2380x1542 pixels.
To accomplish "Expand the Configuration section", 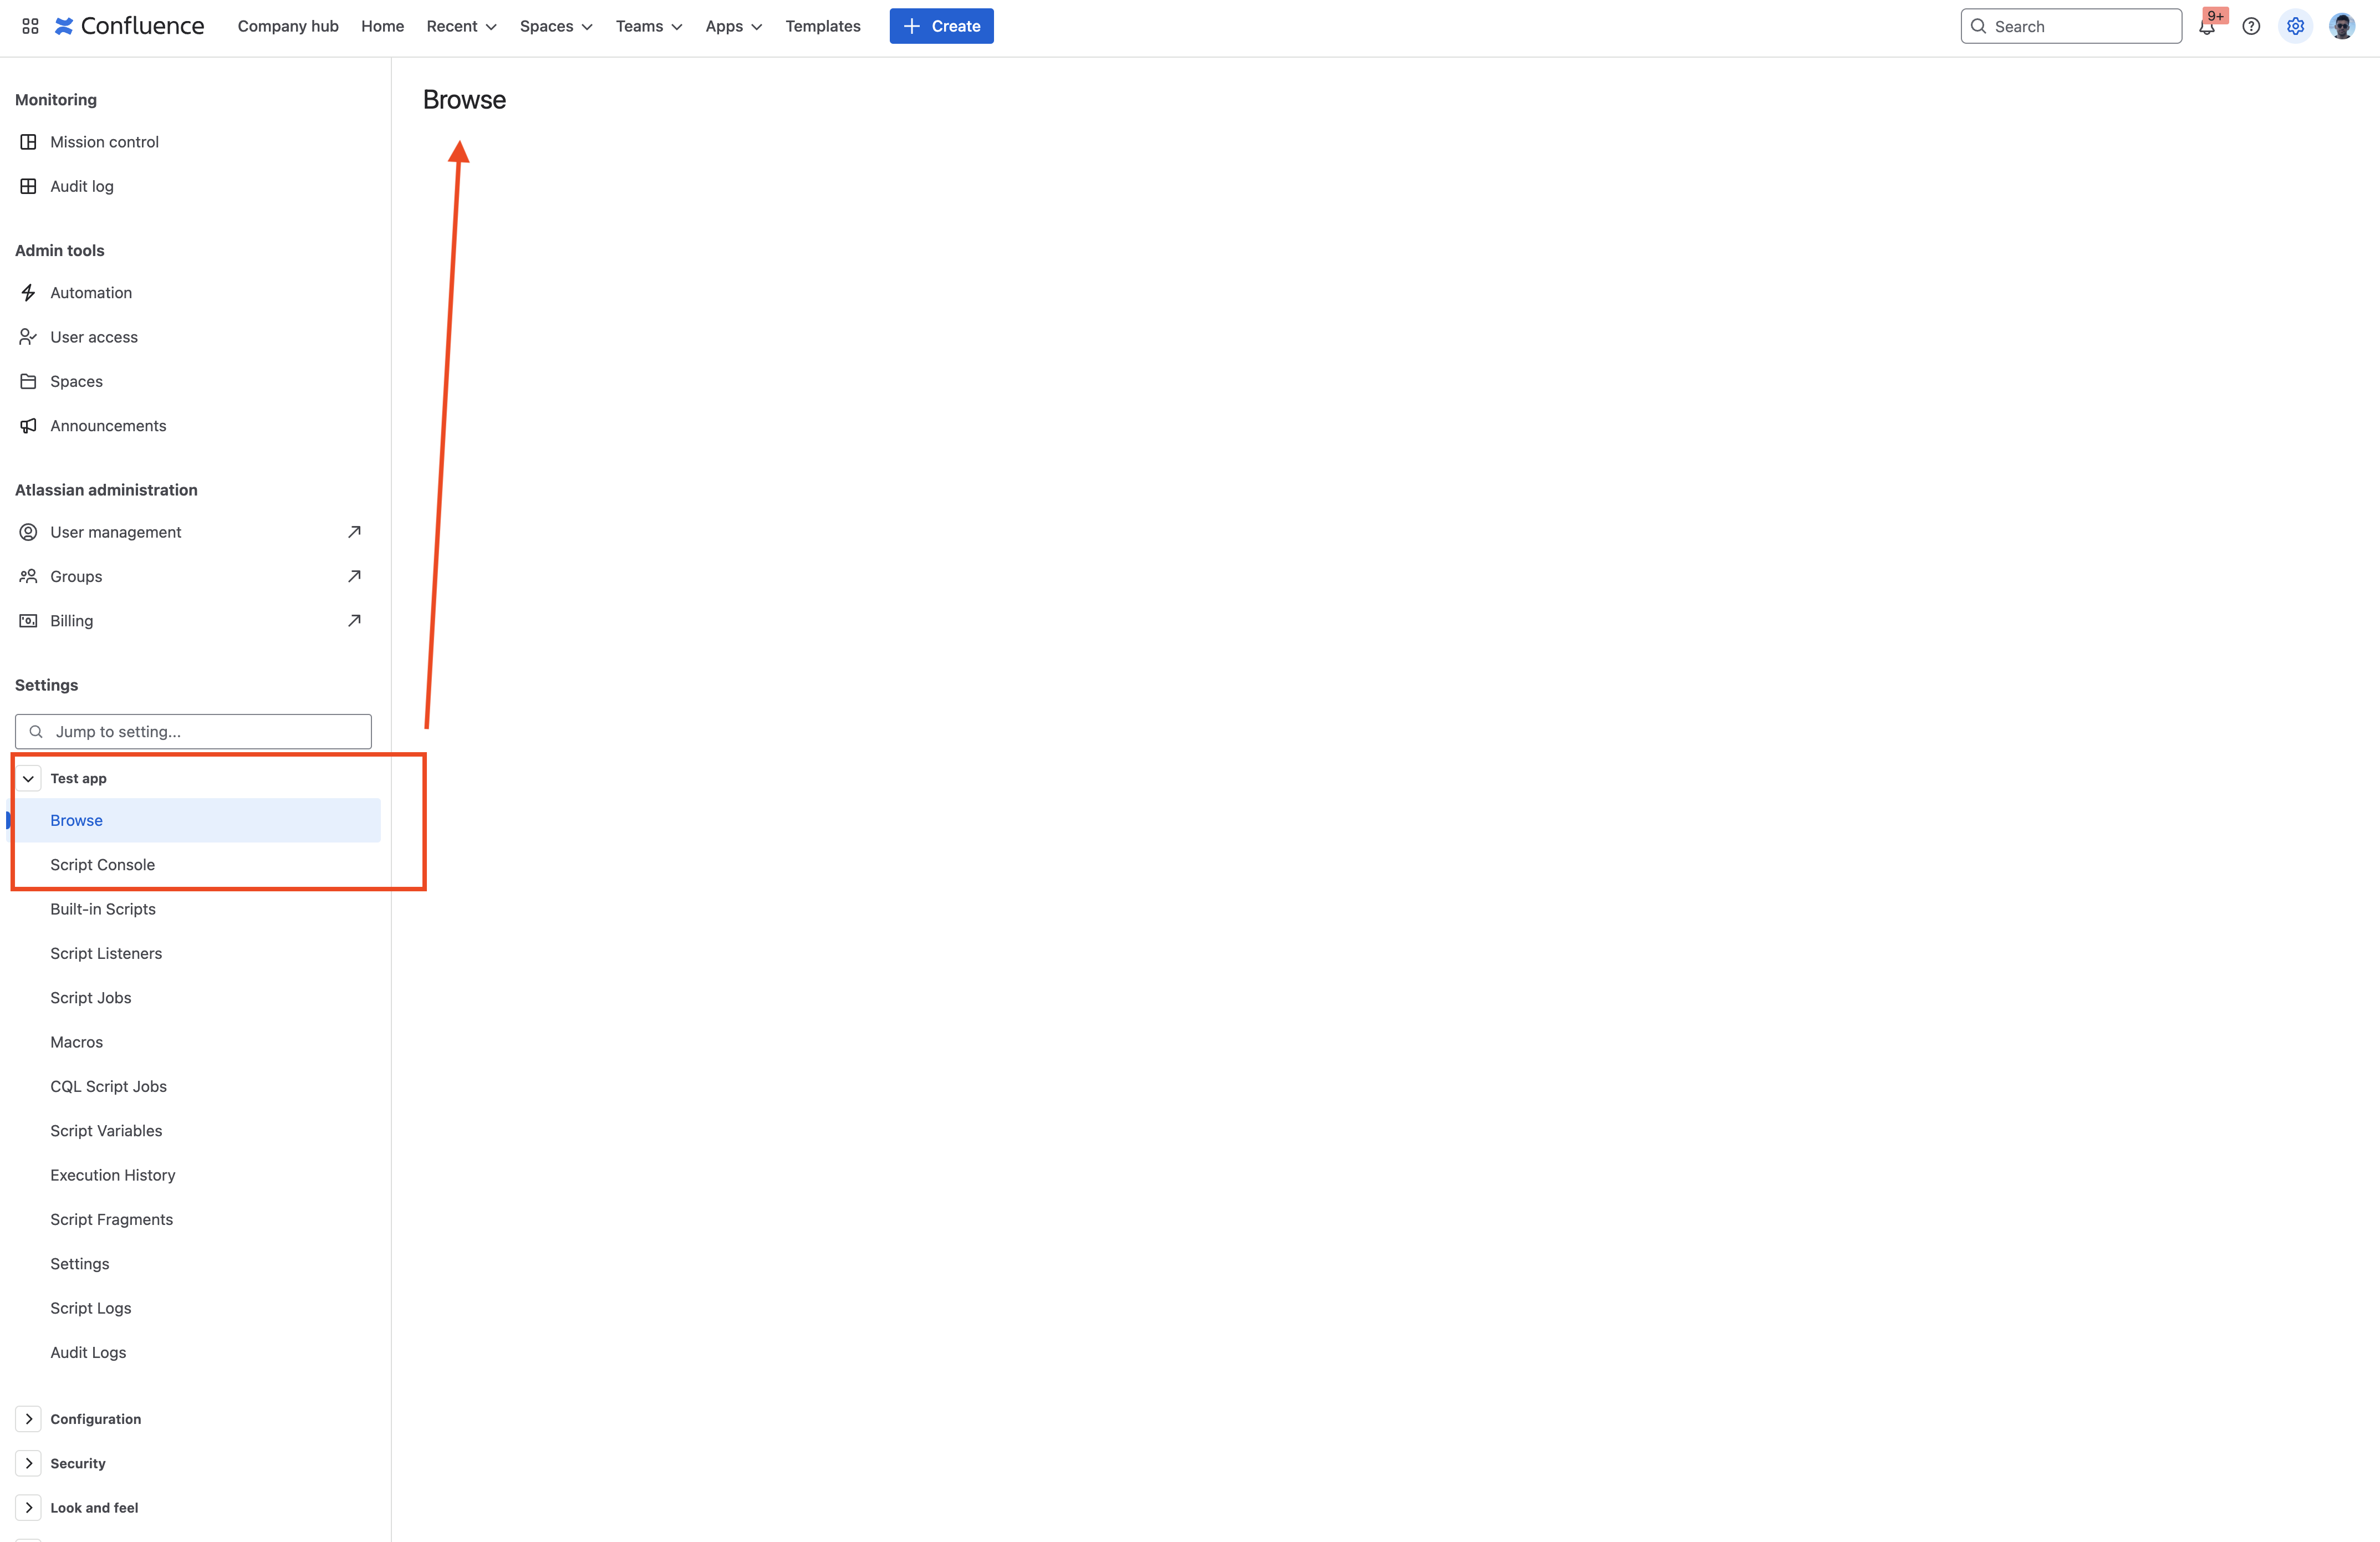I will coord(28,1419).
